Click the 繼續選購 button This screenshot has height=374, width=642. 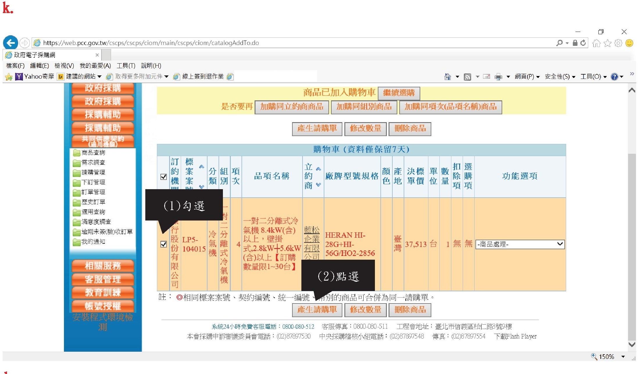(x=399, y=93)
